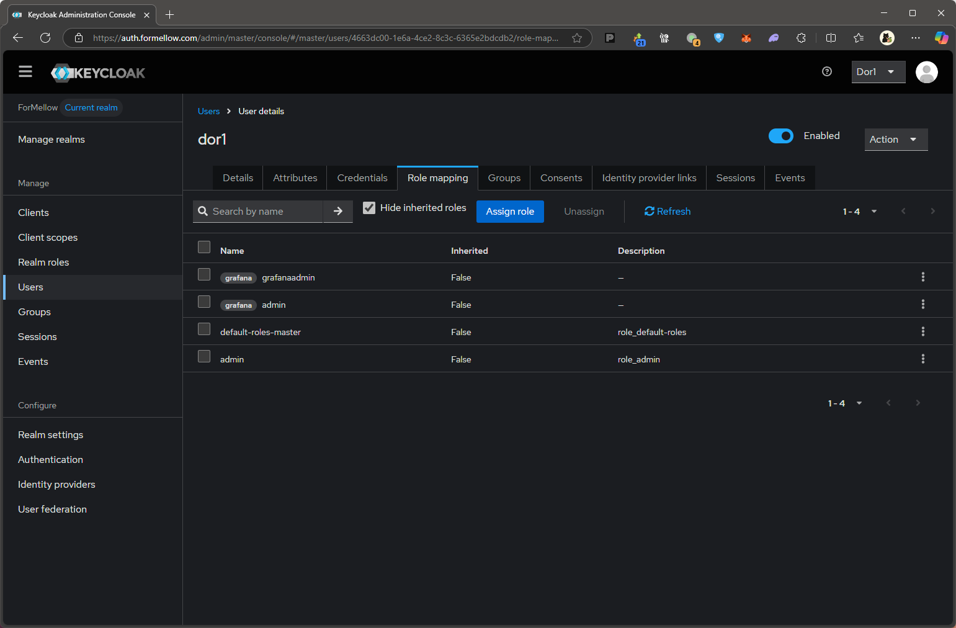Click the user avatar in header
The height and width of the screenshot is (628, 956).
927,72
